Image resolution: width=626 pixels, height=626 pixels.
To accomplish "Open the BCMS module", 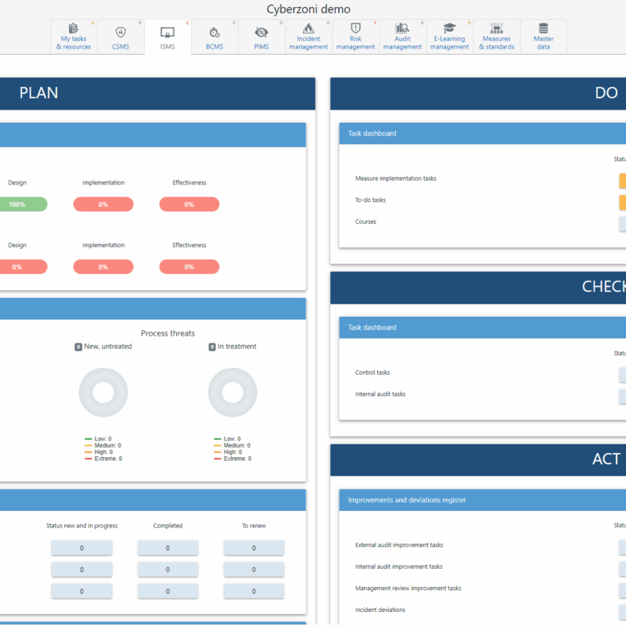I will coord(214,37).
